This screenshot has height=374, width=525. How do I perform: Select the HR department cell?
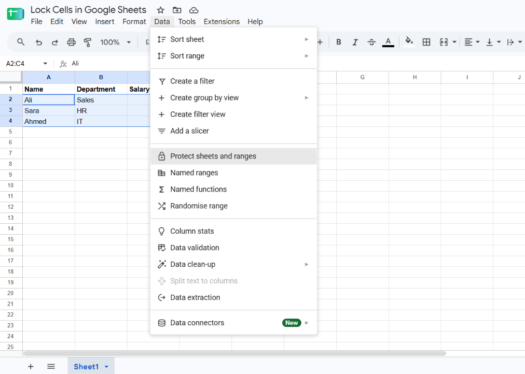[101, 111]
